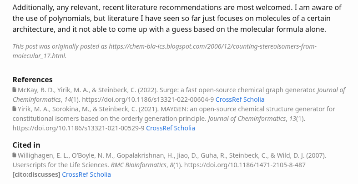The width and height of the screenshot is (358, 184).
Task: Click the document icon beside the Yirik reference
Action: 15,109
